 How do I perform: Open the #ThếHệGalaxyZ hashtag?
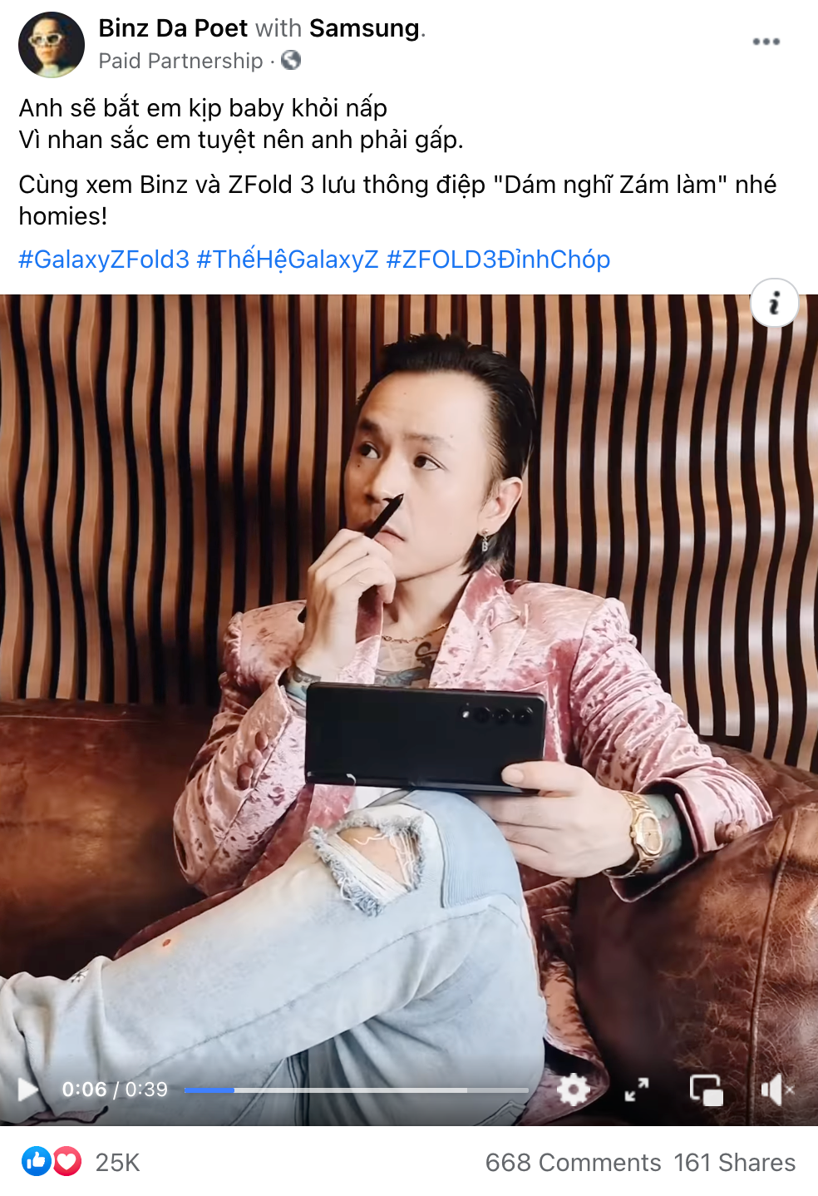288,259
